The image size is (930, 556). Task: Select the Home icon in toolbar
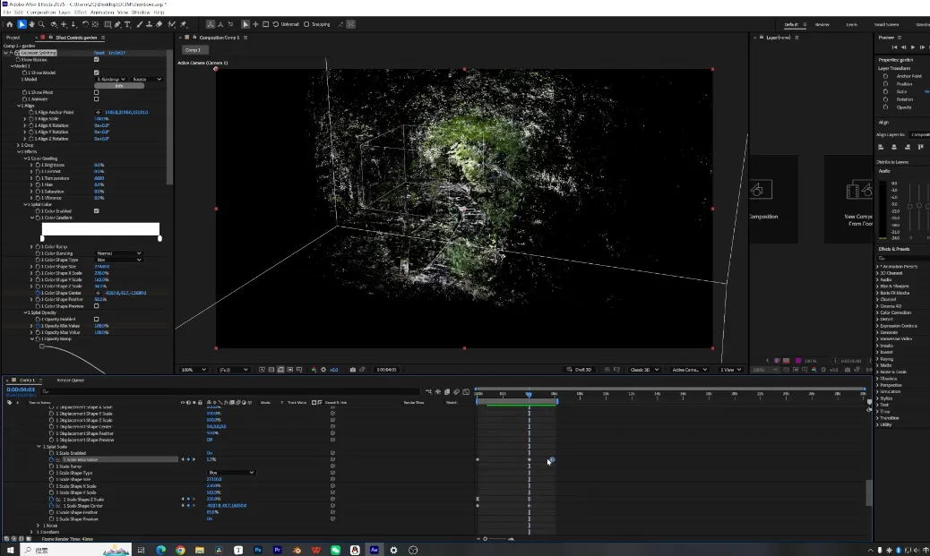click(x=10, y=24)
